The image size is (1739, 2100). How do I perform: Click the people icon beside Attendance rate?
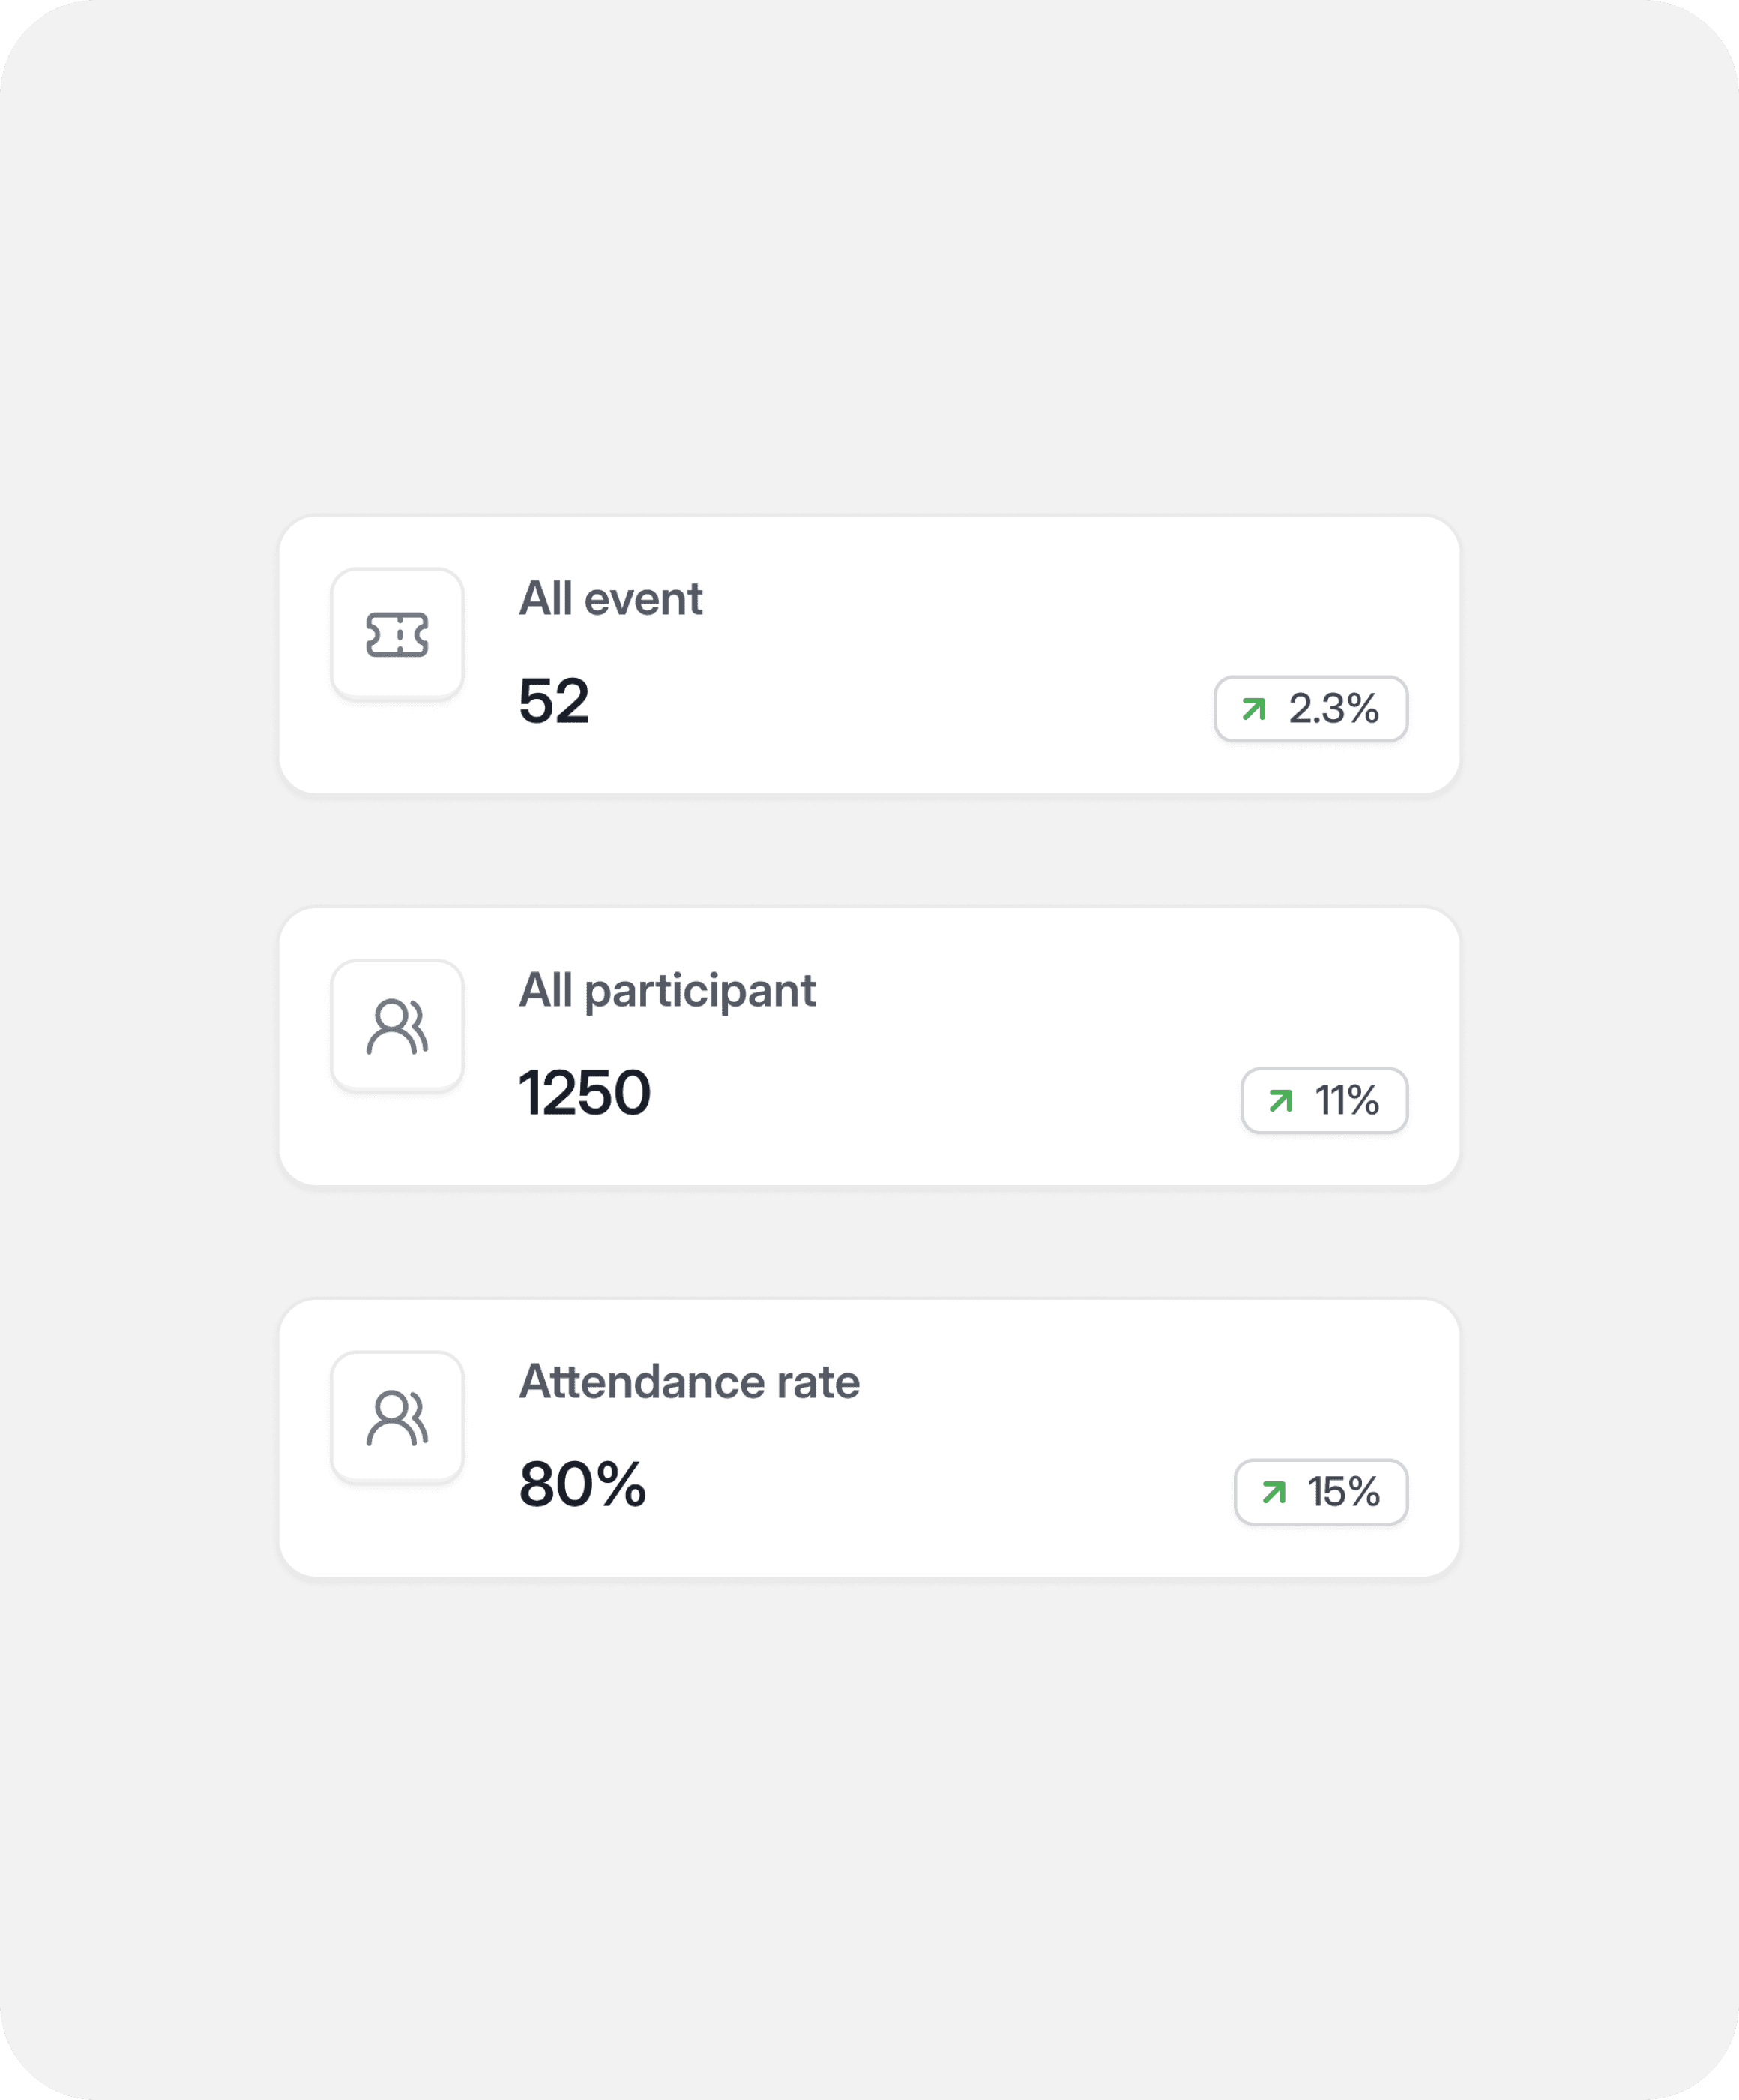[397, 1417]
